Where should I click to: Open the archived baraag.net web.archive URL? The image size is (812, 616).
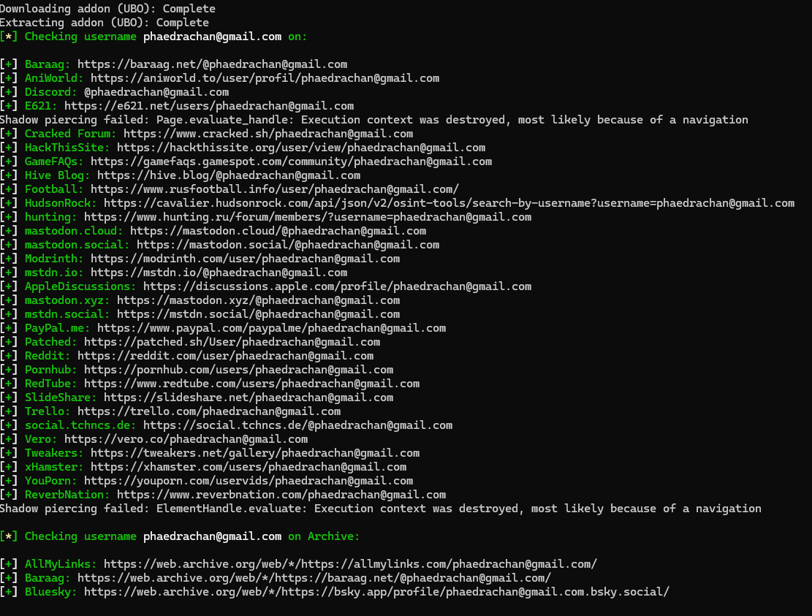[x=314, y=578]
